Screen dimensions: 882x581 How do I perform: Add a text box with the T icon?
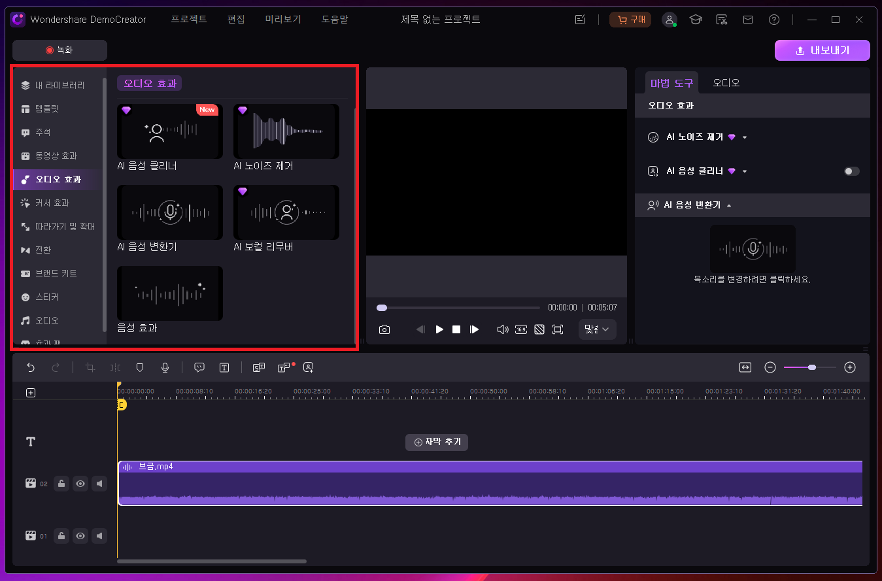[x=224, y=367]
